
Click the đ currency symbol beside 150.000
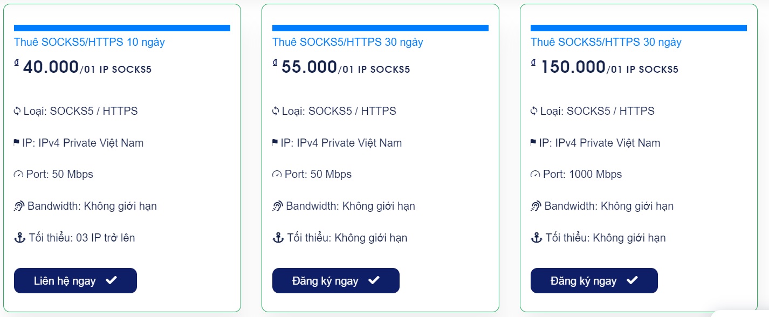coord(534,63)
